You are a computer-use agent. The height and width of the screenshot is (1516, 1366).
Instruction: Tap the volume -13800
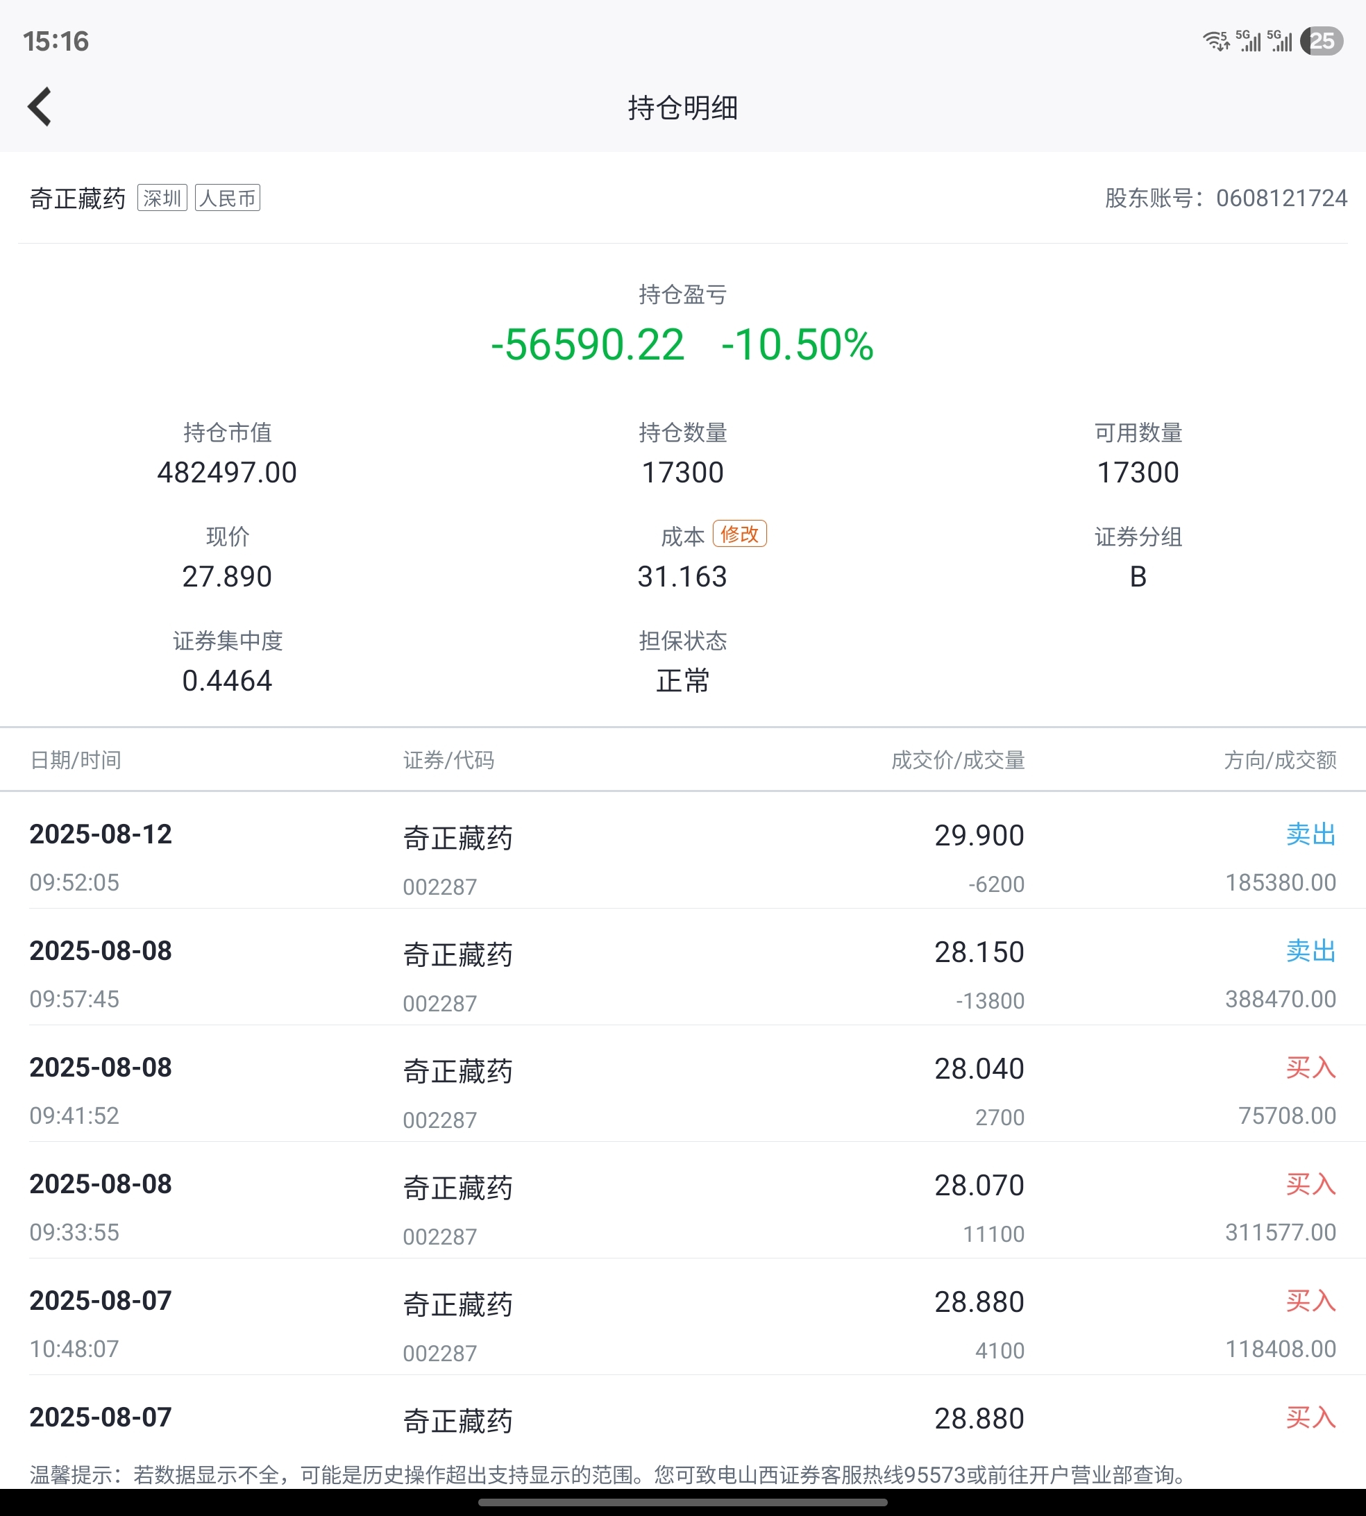[x=990, y=1000]
